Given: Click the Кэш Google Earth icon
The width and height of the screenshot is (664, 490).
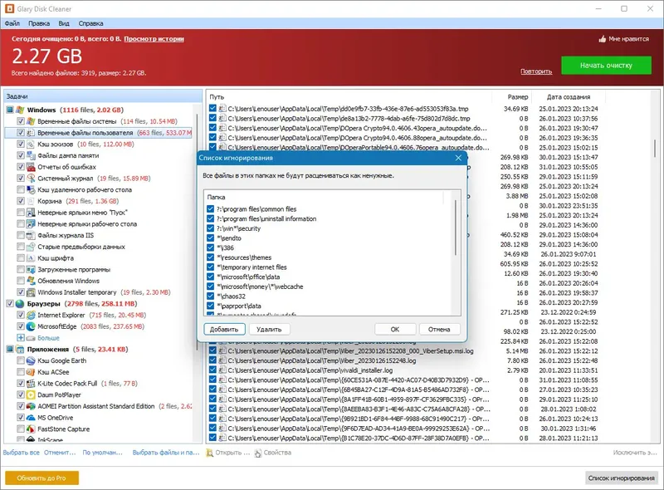Looking at the screenshot, I should click(31, 360).
